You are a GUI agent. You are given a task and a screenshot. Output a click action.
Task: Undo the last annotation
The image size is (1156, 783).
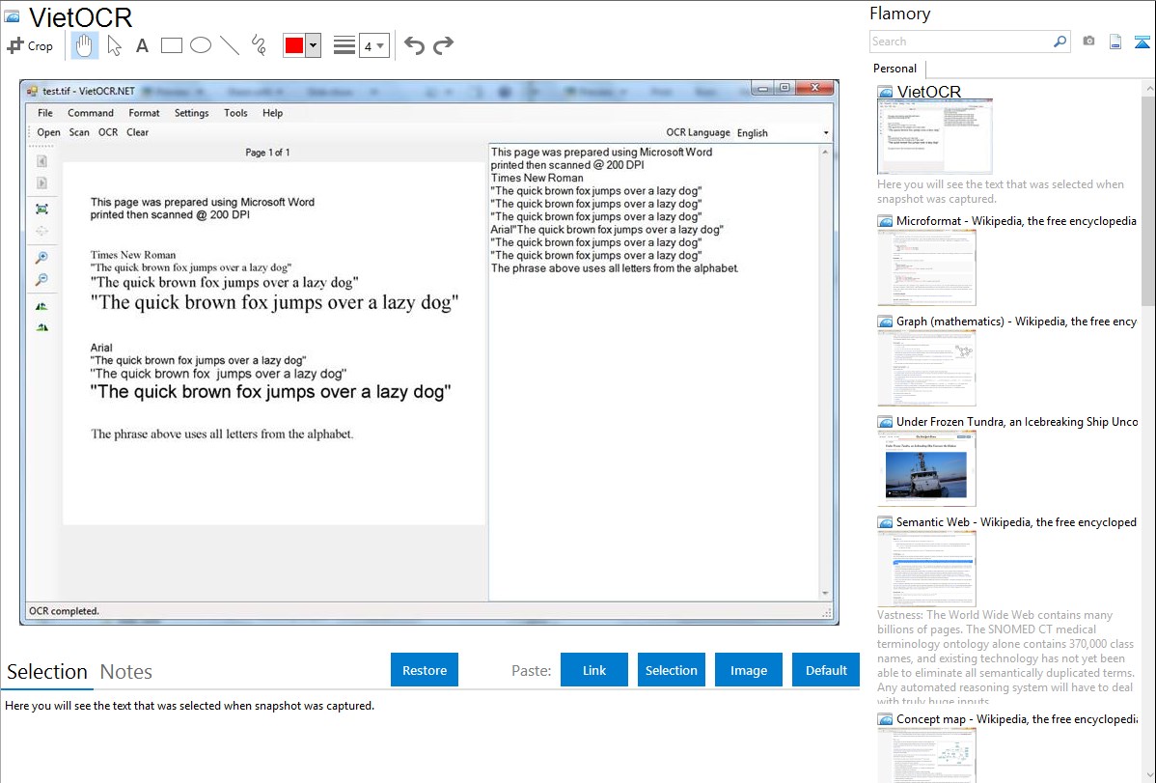tap(414, 45)
